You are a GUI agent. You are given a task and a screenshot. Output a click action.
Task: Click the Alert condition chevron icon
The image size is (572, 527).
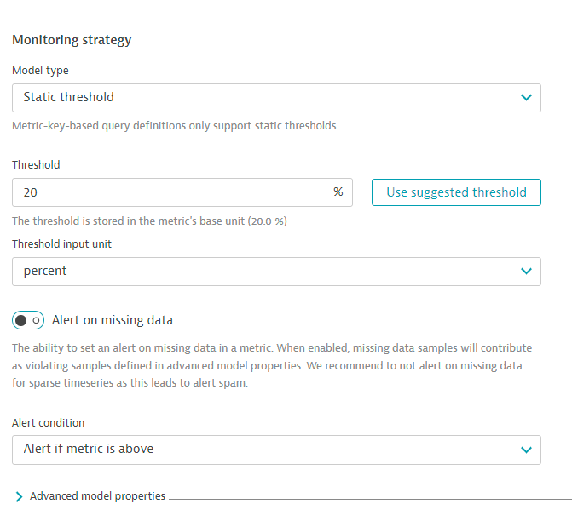coord(526,449)
